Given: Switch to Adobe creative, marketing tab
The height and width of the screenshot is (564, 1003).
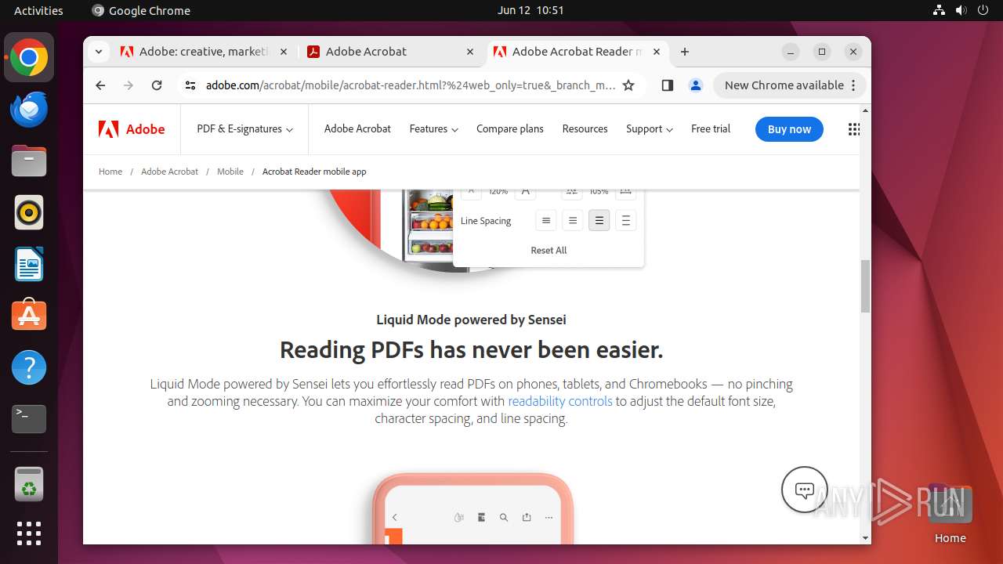Looking at the screenshot, I should 205,52.
